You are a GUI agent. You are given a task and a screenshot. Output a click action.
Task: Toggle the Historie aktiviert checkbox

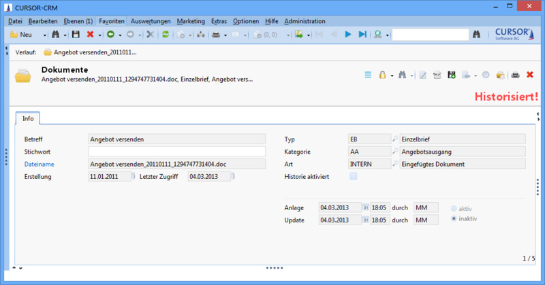click(x=353, y=177)
